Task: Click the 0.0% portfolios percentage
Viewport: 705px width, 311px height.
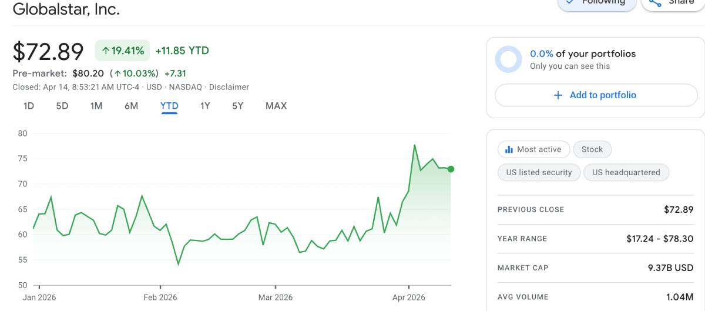Action: (542, 53)
